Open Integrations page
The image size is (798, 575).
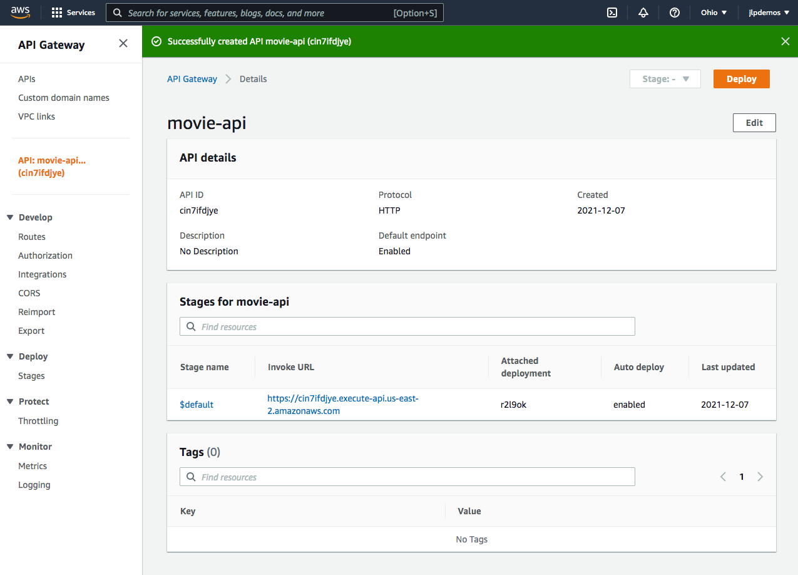[x=42, y=274]
